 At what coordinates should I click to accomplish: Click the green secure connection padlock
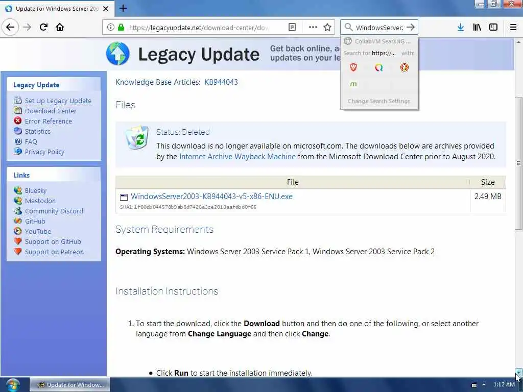(121, 28)
